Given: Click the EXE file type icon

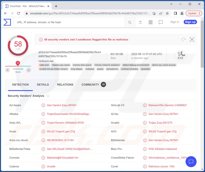Looking at the screenshot, I should 181,55.
